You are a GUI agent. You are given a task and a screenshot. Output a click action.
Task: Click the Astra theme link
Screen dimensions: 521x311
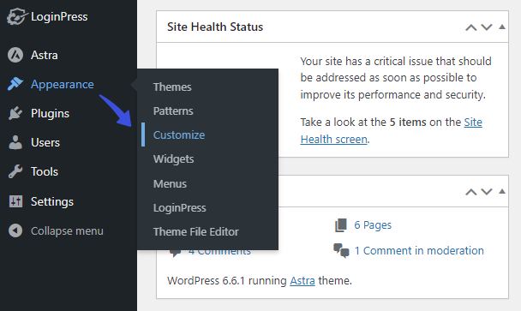302,281
